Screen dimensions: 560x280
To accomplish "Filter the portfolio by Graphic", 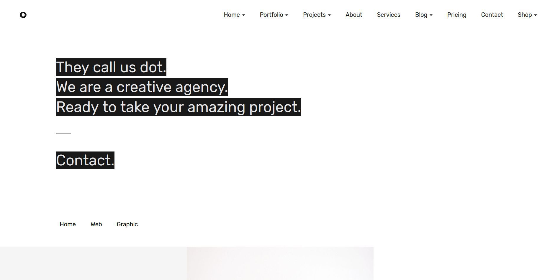I will 127,224.
